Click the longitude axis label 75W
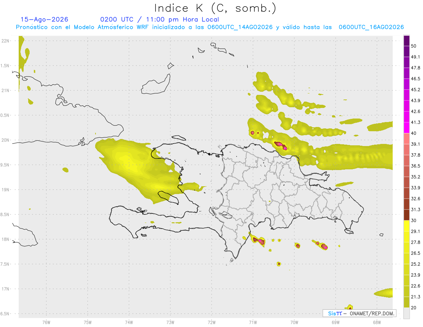The image size is (423, 327). coord(87,322)
